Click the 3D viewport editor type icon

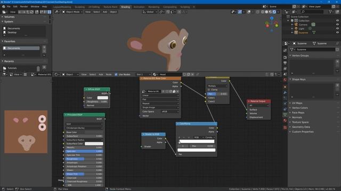point(57,12)
